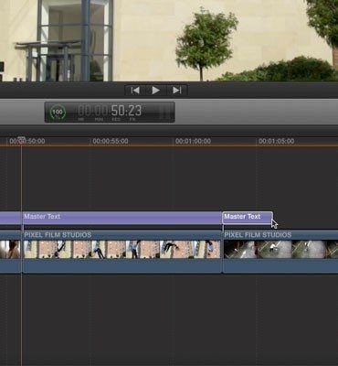Screen dimensions: 338x366
Task: Click the viewer image of the building
Action: 169,40
